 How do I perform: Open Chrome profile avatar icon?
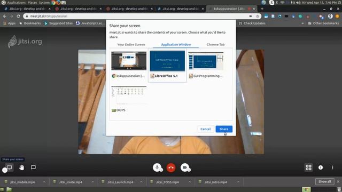pyautogui.click(x=330, y=16)
